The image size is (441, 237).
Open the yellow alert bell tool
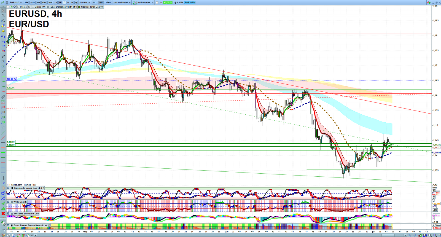click(x=3, y=31)
